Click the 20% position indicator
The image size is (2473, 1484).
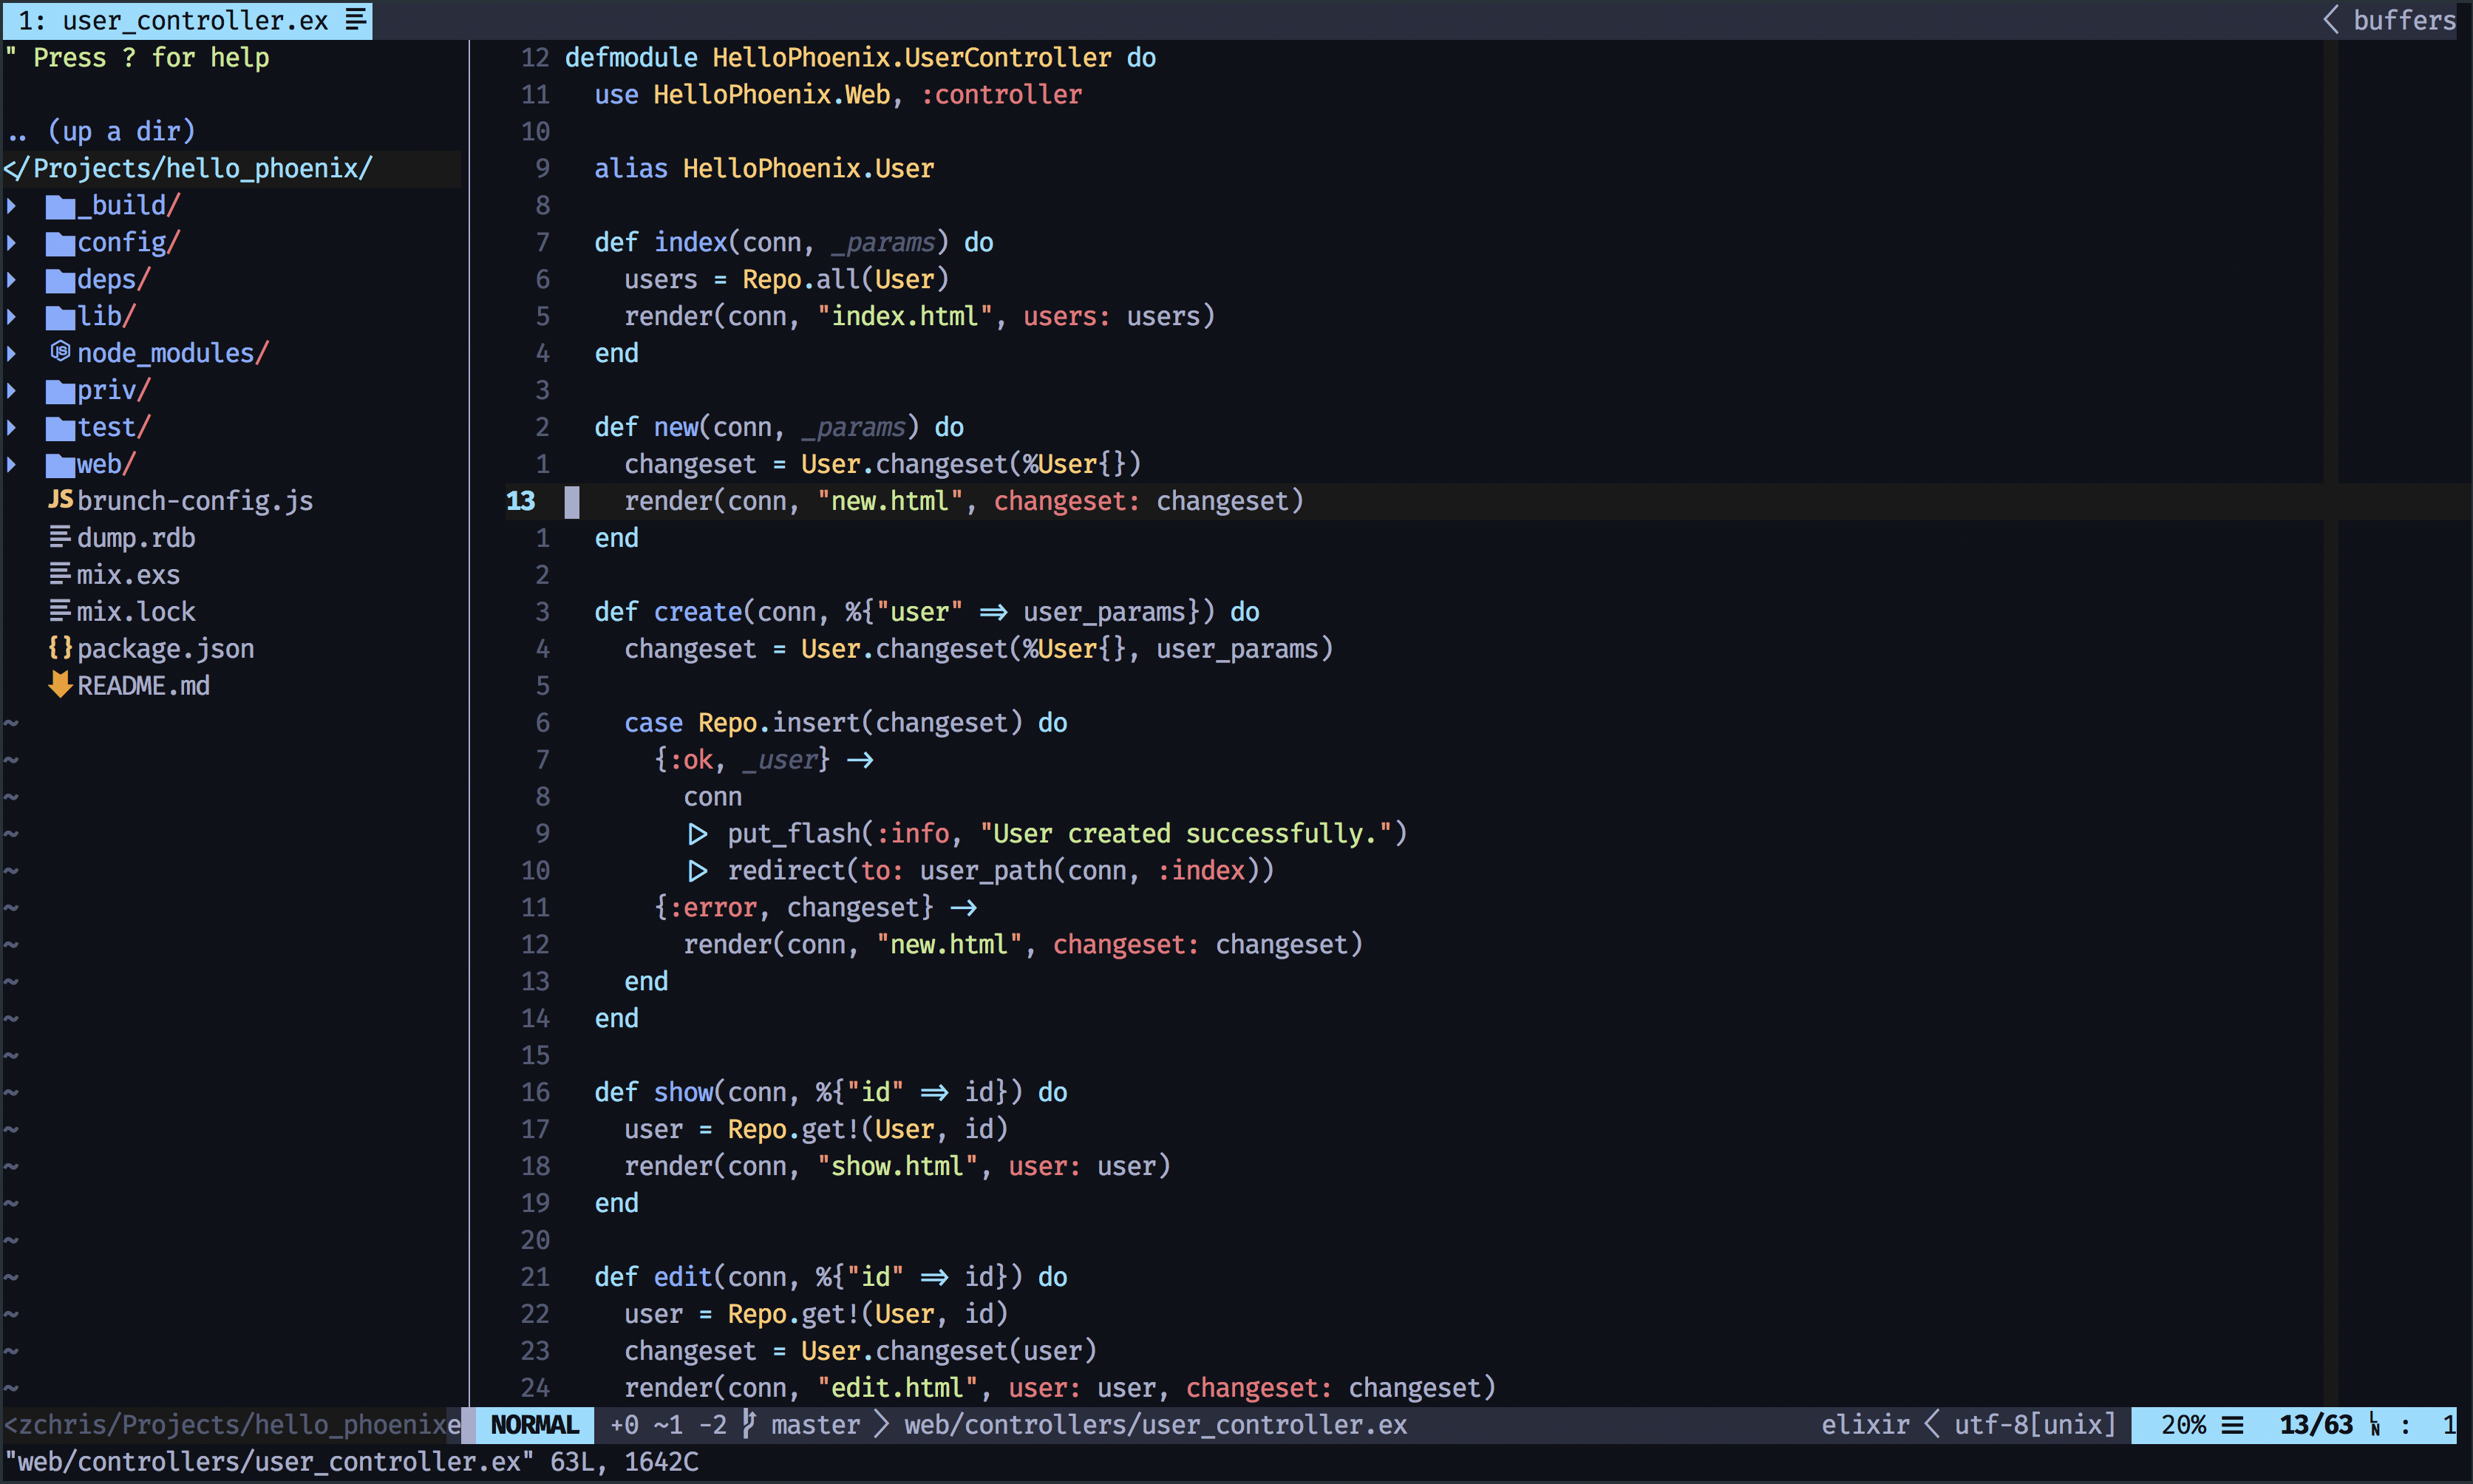tap(2183, 1425)
